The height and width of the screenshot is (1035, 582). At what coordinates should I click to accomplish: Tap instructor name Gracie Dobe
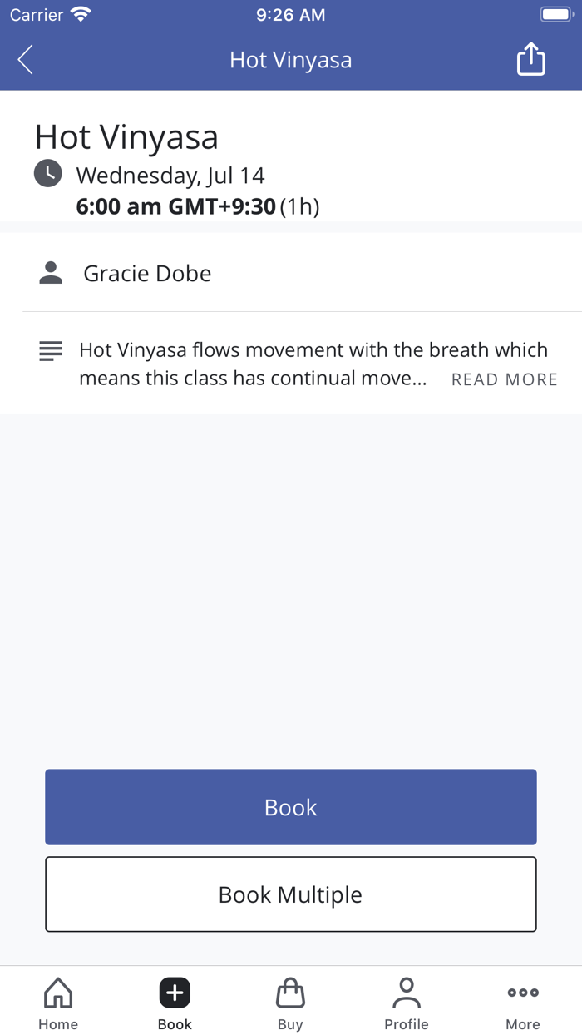pyautogui.click(x=146, y=273)
